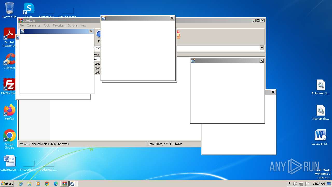Click 'Total 3 files, 474,112 bytes' status text

coord(165,144)
